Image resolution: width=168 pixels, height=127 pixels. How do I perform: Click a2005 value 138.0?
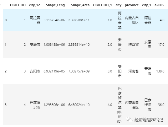pos(160,71)
